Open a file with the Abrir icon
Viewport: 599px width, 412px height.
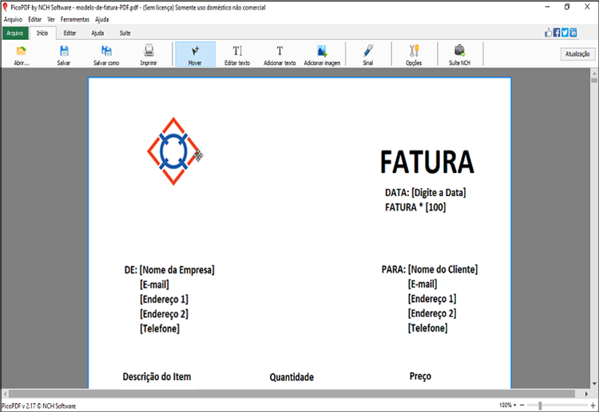pyautogui.click(x=22, y=55)
